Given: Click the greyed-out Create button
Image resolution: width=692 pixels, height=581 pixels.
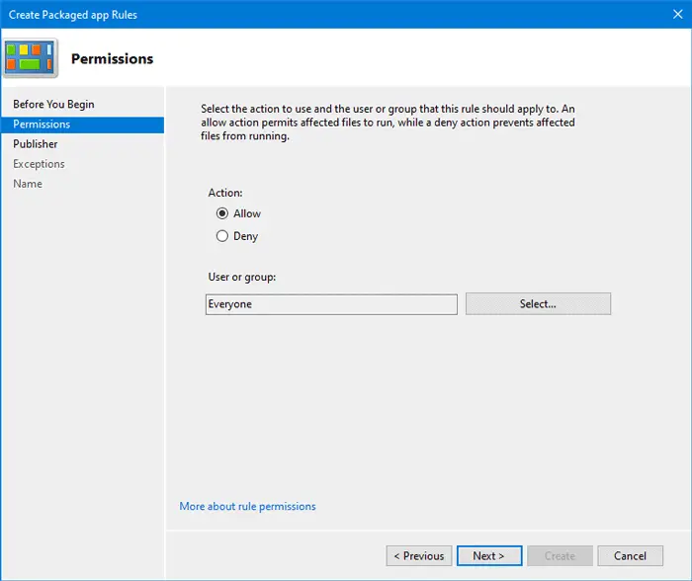Looking at the screenshot, I should pos(560,556).
